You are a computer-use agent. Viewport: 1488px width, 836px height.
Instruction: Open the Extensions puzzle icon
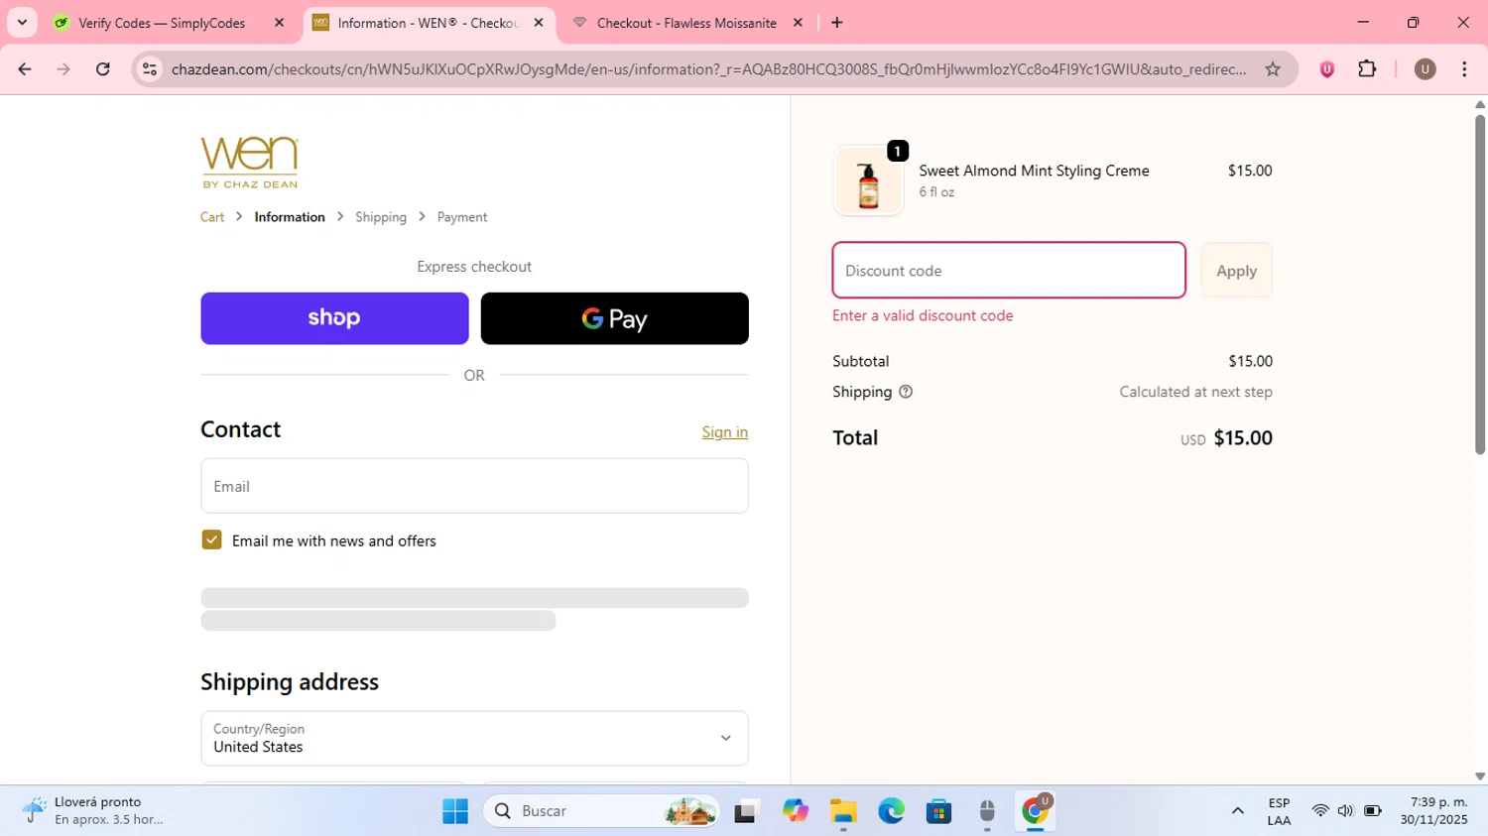click(1367, 69)
